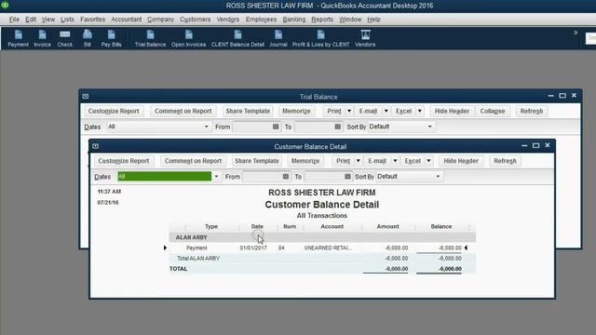The height and width of the screenshot is (335, 596).
Task: Minimize the Trial Balance window
Action: [550, 96]
